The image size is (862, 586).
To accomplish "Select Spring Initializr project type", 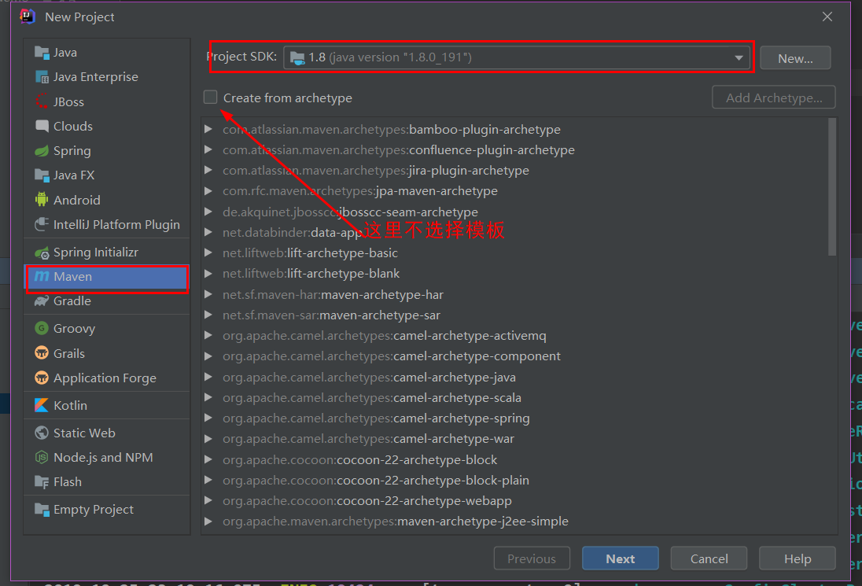I will point(107,252).
